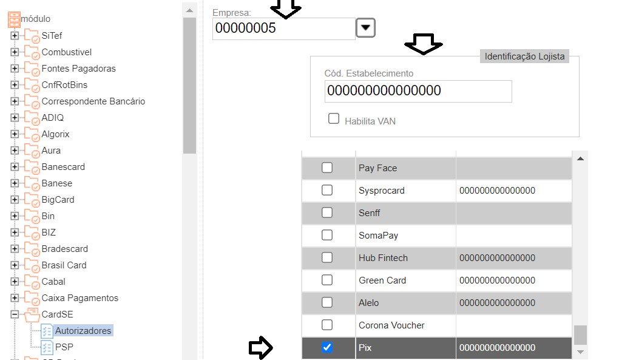The image size is (636, 360).
Task: Click the Corona Voucher name cell
Action: coord(405,325)
